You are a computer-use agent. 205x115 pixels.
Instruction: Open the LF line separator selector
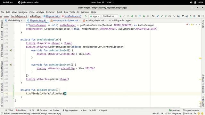162,113
